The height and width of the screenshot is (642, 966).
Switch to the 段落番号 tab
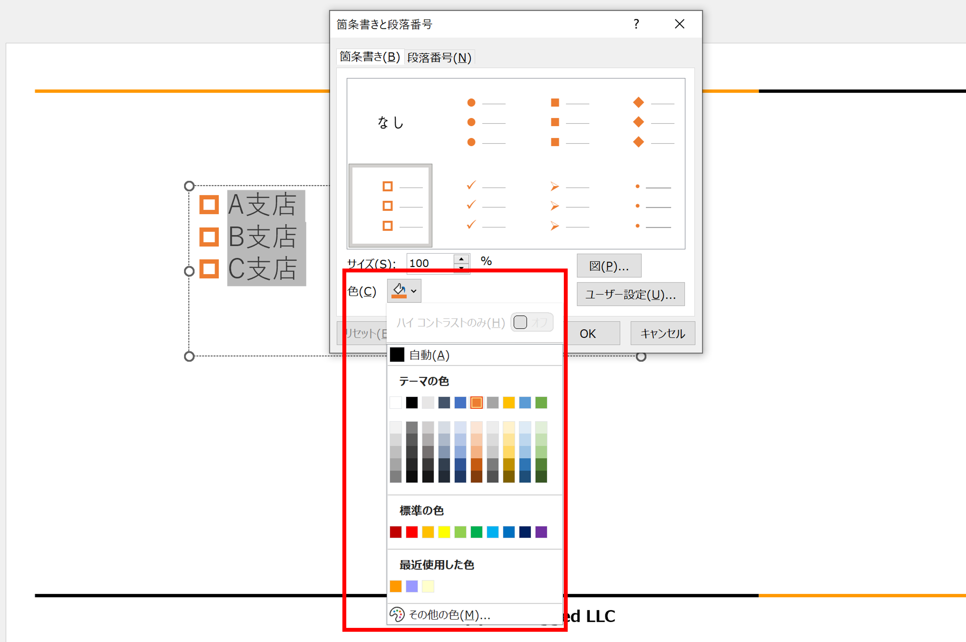(439, 57)
